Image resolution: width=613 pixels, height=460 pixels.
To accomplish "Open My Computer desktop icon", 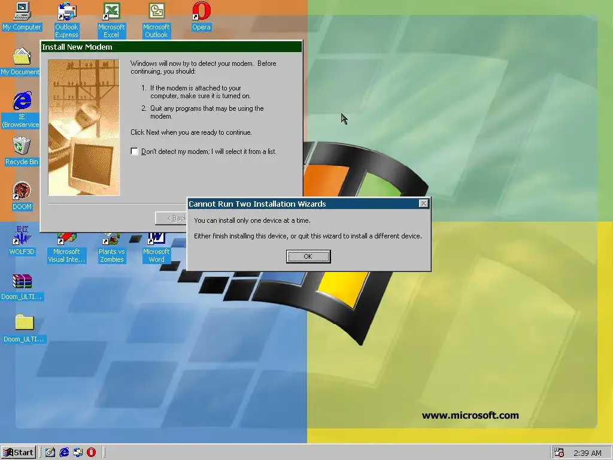I will (22, 16).
